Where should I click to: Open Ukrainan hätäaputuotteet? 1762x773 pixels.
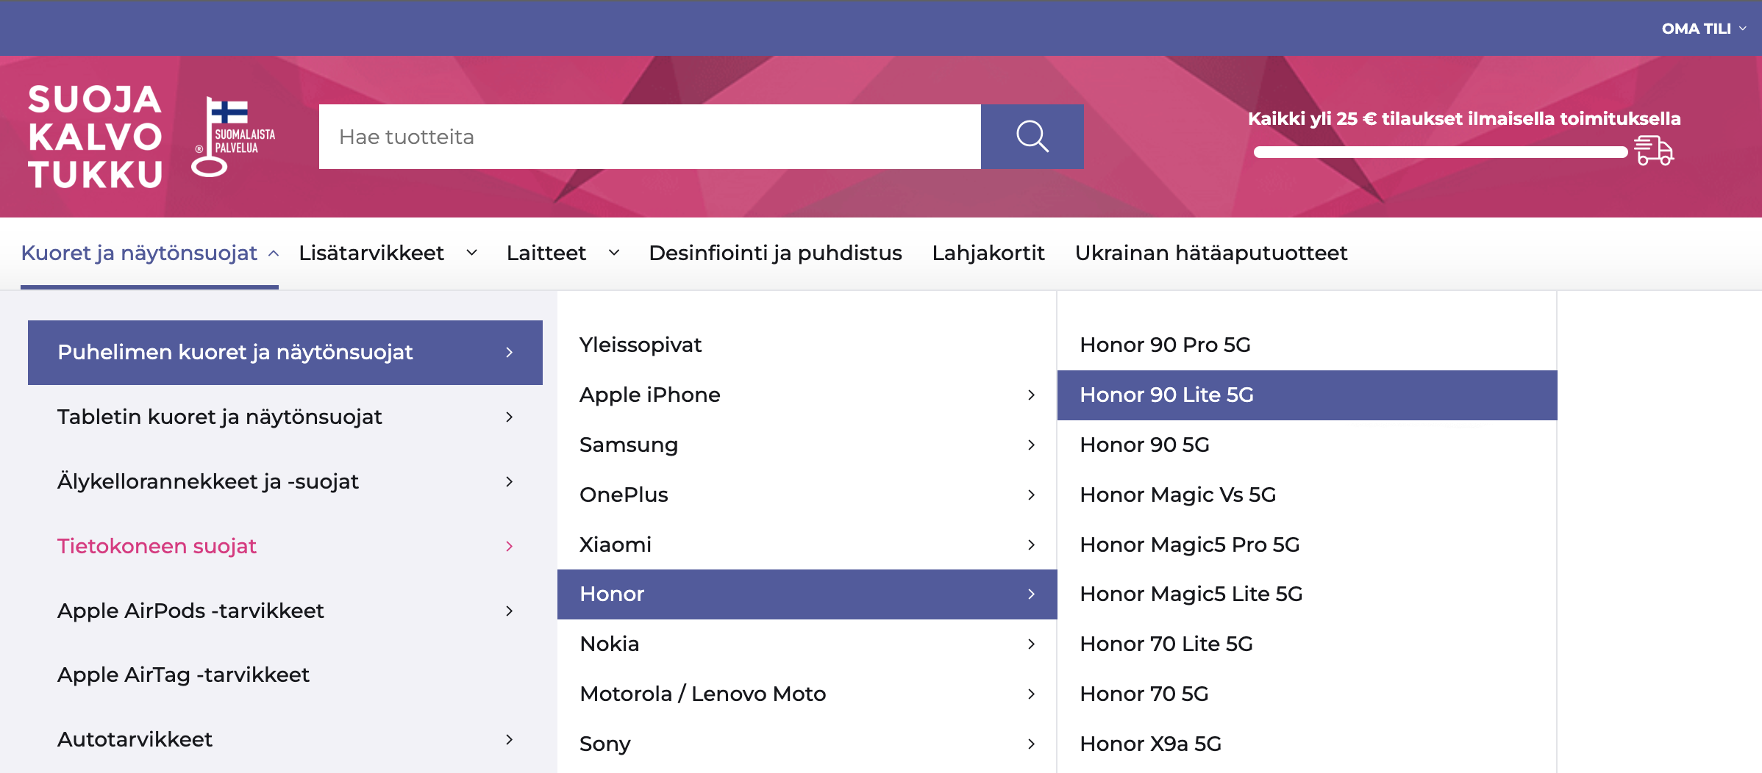[x=1211, y=254]
